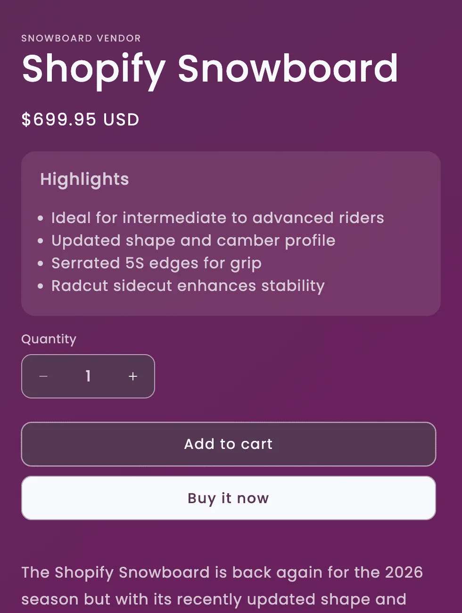Click the USD currency code
Screen dimensions: 462x613
122,119
